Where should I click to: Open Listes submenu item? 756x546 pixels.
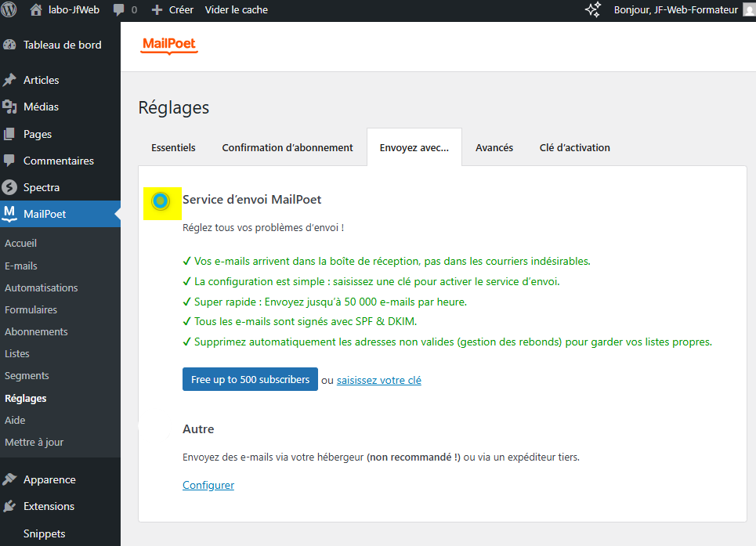17,354
